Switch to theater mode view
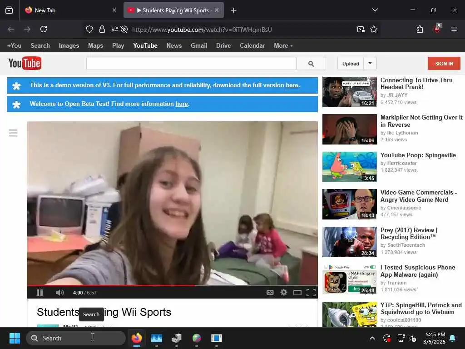Image resolution: width=465 pixels, height=349 pixels. coord(297,293)
